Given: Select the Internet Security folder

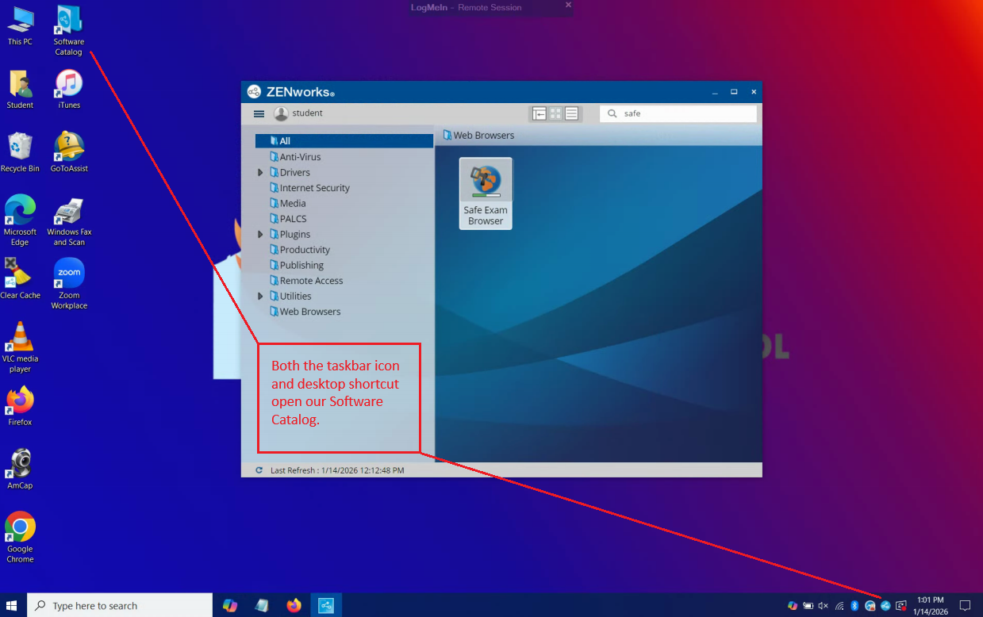Looking at the screenshot, I should coord(309,188).
